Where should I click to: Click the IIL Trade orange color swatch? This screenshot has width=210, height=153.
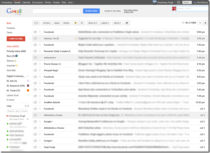tap(28, 90)
